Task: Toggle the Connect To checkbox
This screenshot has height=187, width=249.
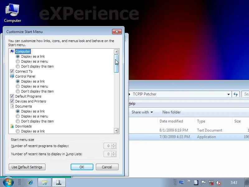Action: pos(12,71)
